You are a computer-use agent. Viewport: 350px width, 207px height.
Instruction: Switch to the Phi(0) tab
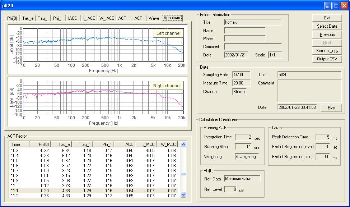[13, 18]
